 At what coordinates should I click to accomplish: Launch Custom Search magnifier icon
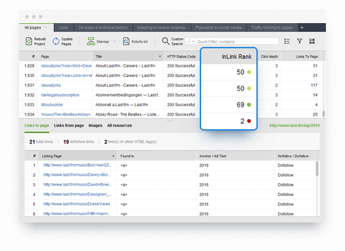[x=166, y=41]
